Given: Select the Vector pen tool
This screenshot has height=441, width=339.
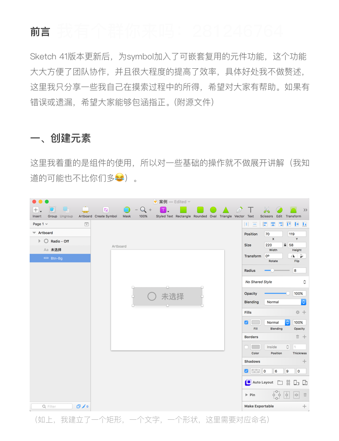Looking at the screenshot, I should (239, 210).
